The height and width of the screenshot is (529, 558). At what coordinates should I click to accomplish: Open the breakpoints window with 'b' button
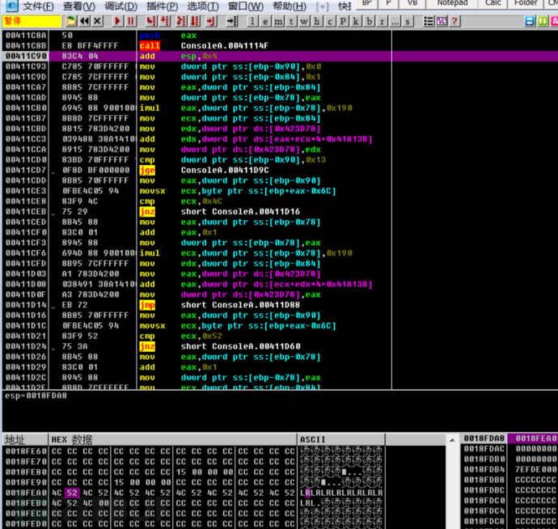click(370, 20)
